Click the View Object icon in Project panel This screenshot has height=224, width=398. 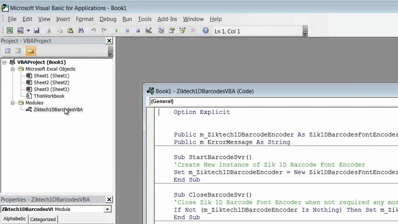18,51
